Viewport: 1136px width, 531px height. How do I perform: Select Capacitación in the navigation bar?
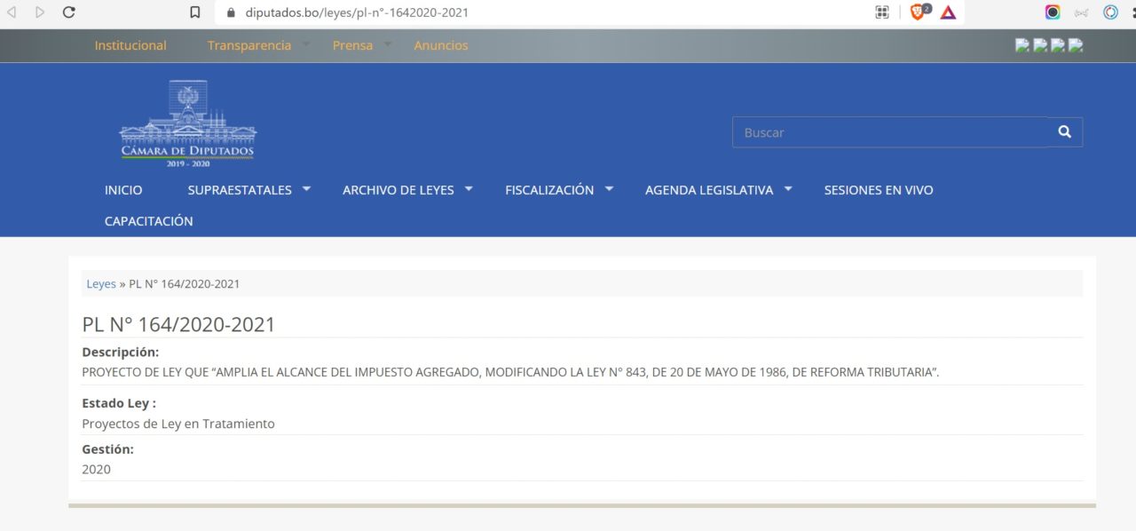tap(148, 221)
